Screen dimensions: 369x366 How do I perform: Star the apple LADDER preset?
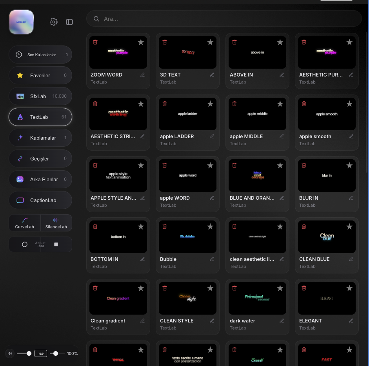click(x=210, y=104)
